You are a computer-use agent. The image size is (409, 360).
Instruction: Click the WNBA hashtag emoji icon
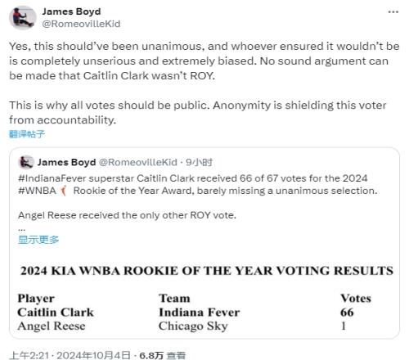point(64,191)
